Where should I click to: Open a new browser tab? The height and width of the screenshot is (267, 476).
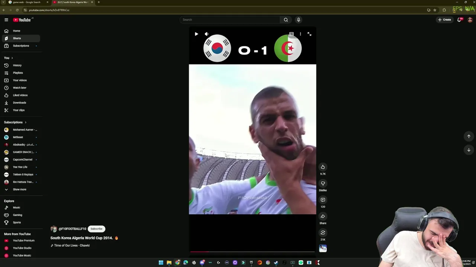(x=99, y=2)
